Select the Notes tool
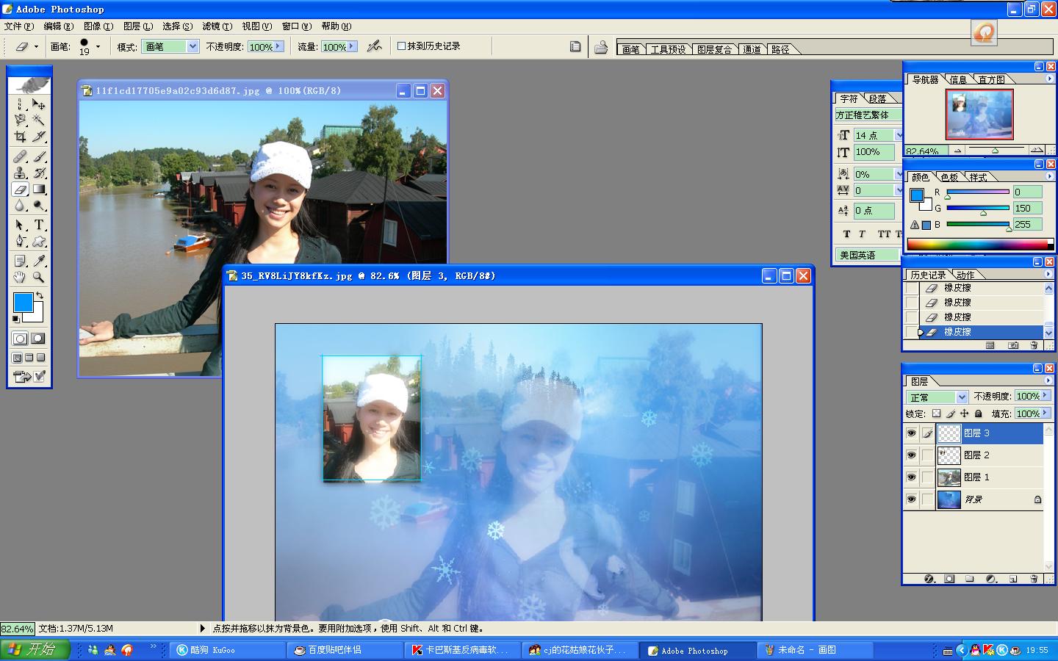This screenshot has width=1058, height=661. [x=20, y=261]
